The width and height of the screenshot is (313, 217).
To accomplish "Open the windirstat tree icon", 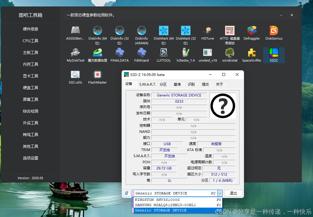I will [x=230, y=52].
